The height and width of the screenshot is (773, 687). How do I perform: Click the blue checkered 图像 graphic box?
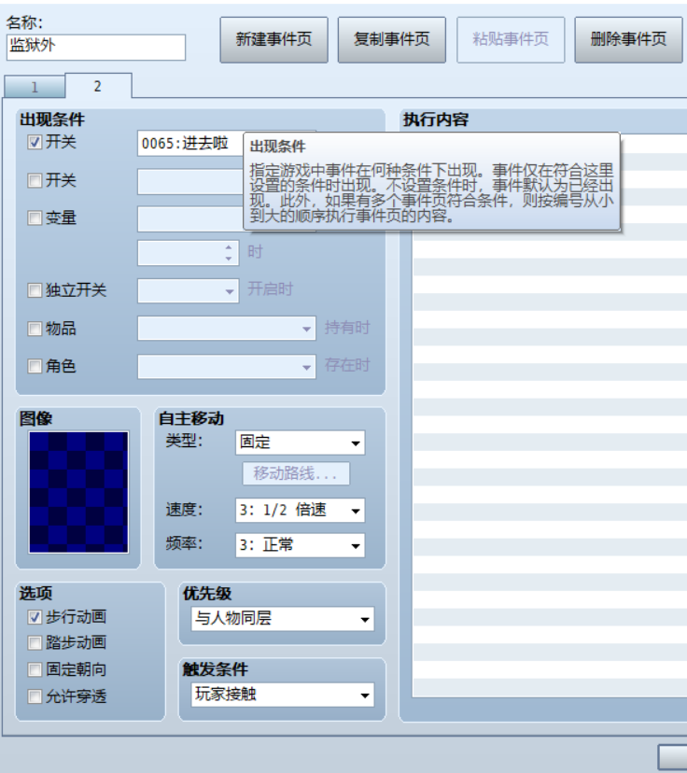pos(78,492)
